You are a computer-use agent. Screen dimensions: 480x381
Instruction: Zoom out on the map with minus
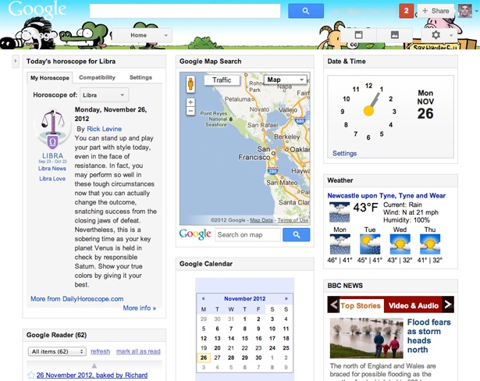[190, 112]
